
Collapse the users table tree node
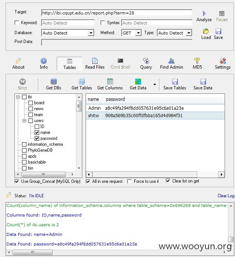(x=24, y=121)
